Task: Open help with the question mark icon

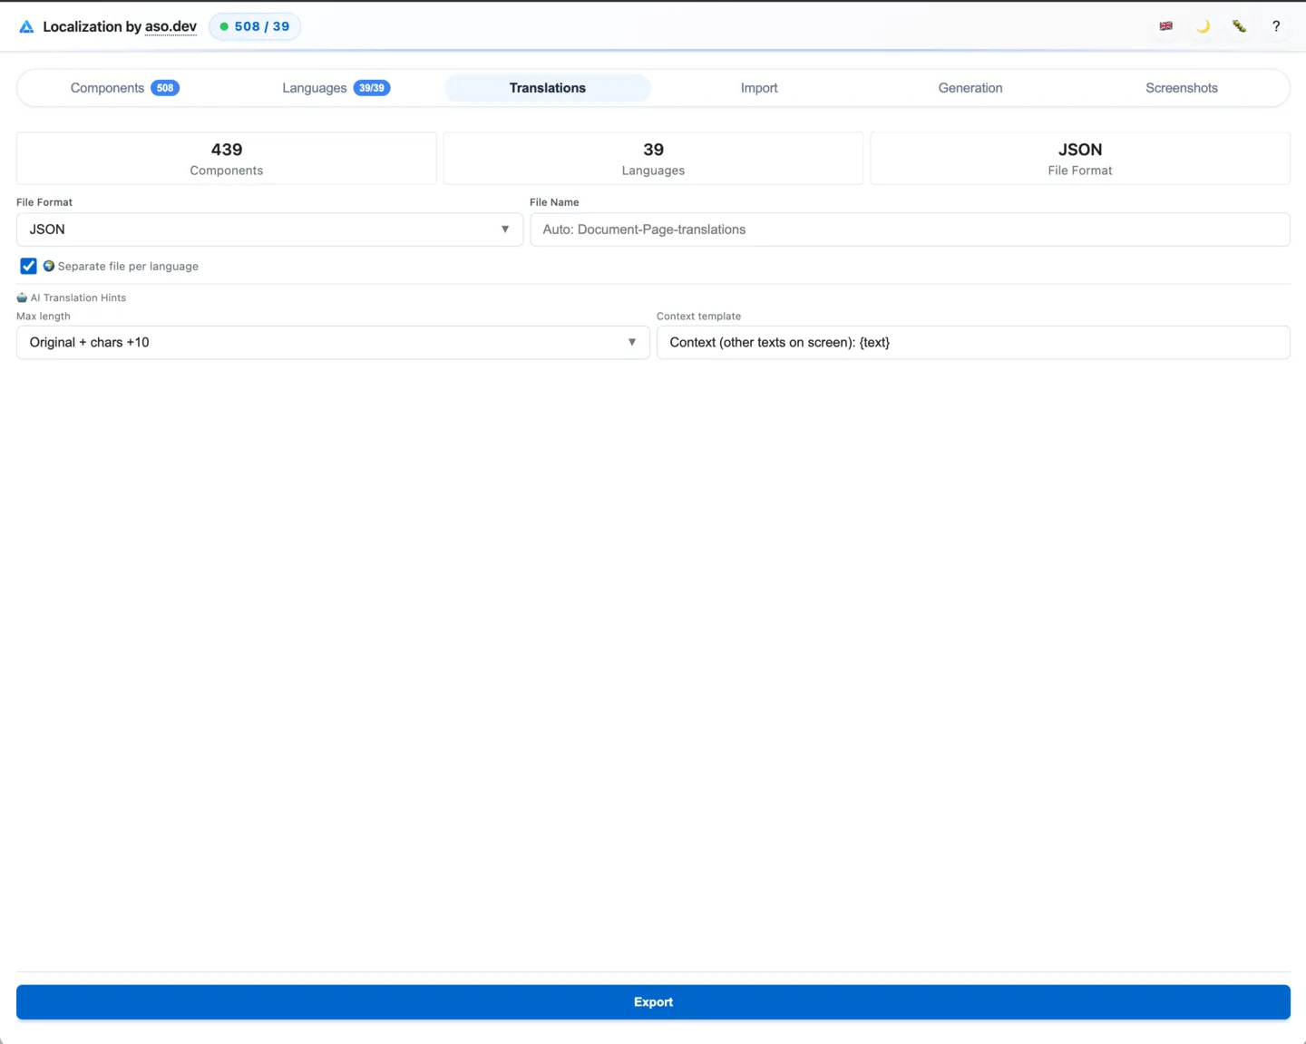Action: (1276, 26)
